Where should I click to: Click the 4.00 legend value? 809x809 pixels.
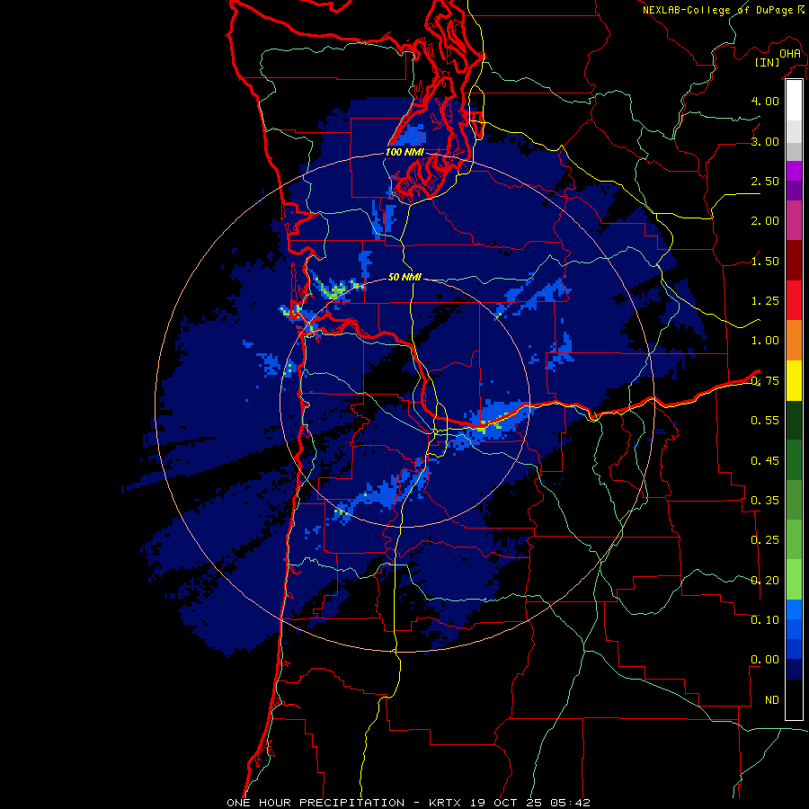click(x=765, y=101)
